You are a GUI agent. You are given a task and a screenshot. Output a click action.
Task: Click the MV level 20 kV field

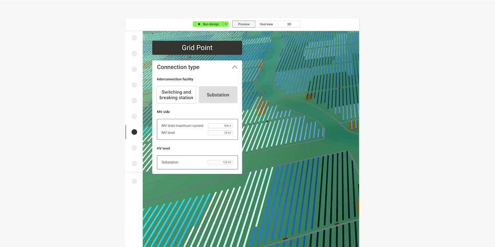coord(220,133)
